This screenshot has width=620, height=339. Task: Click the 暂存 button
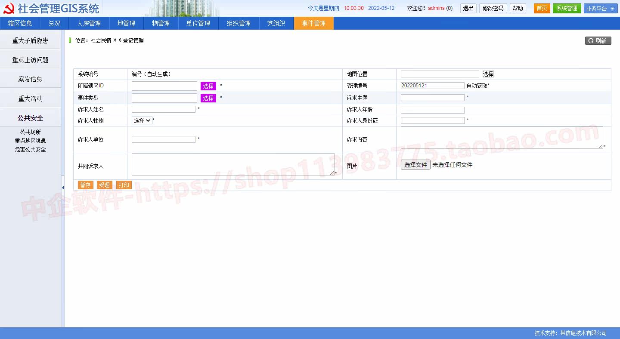pyautogui.click(x=86, y=185)
